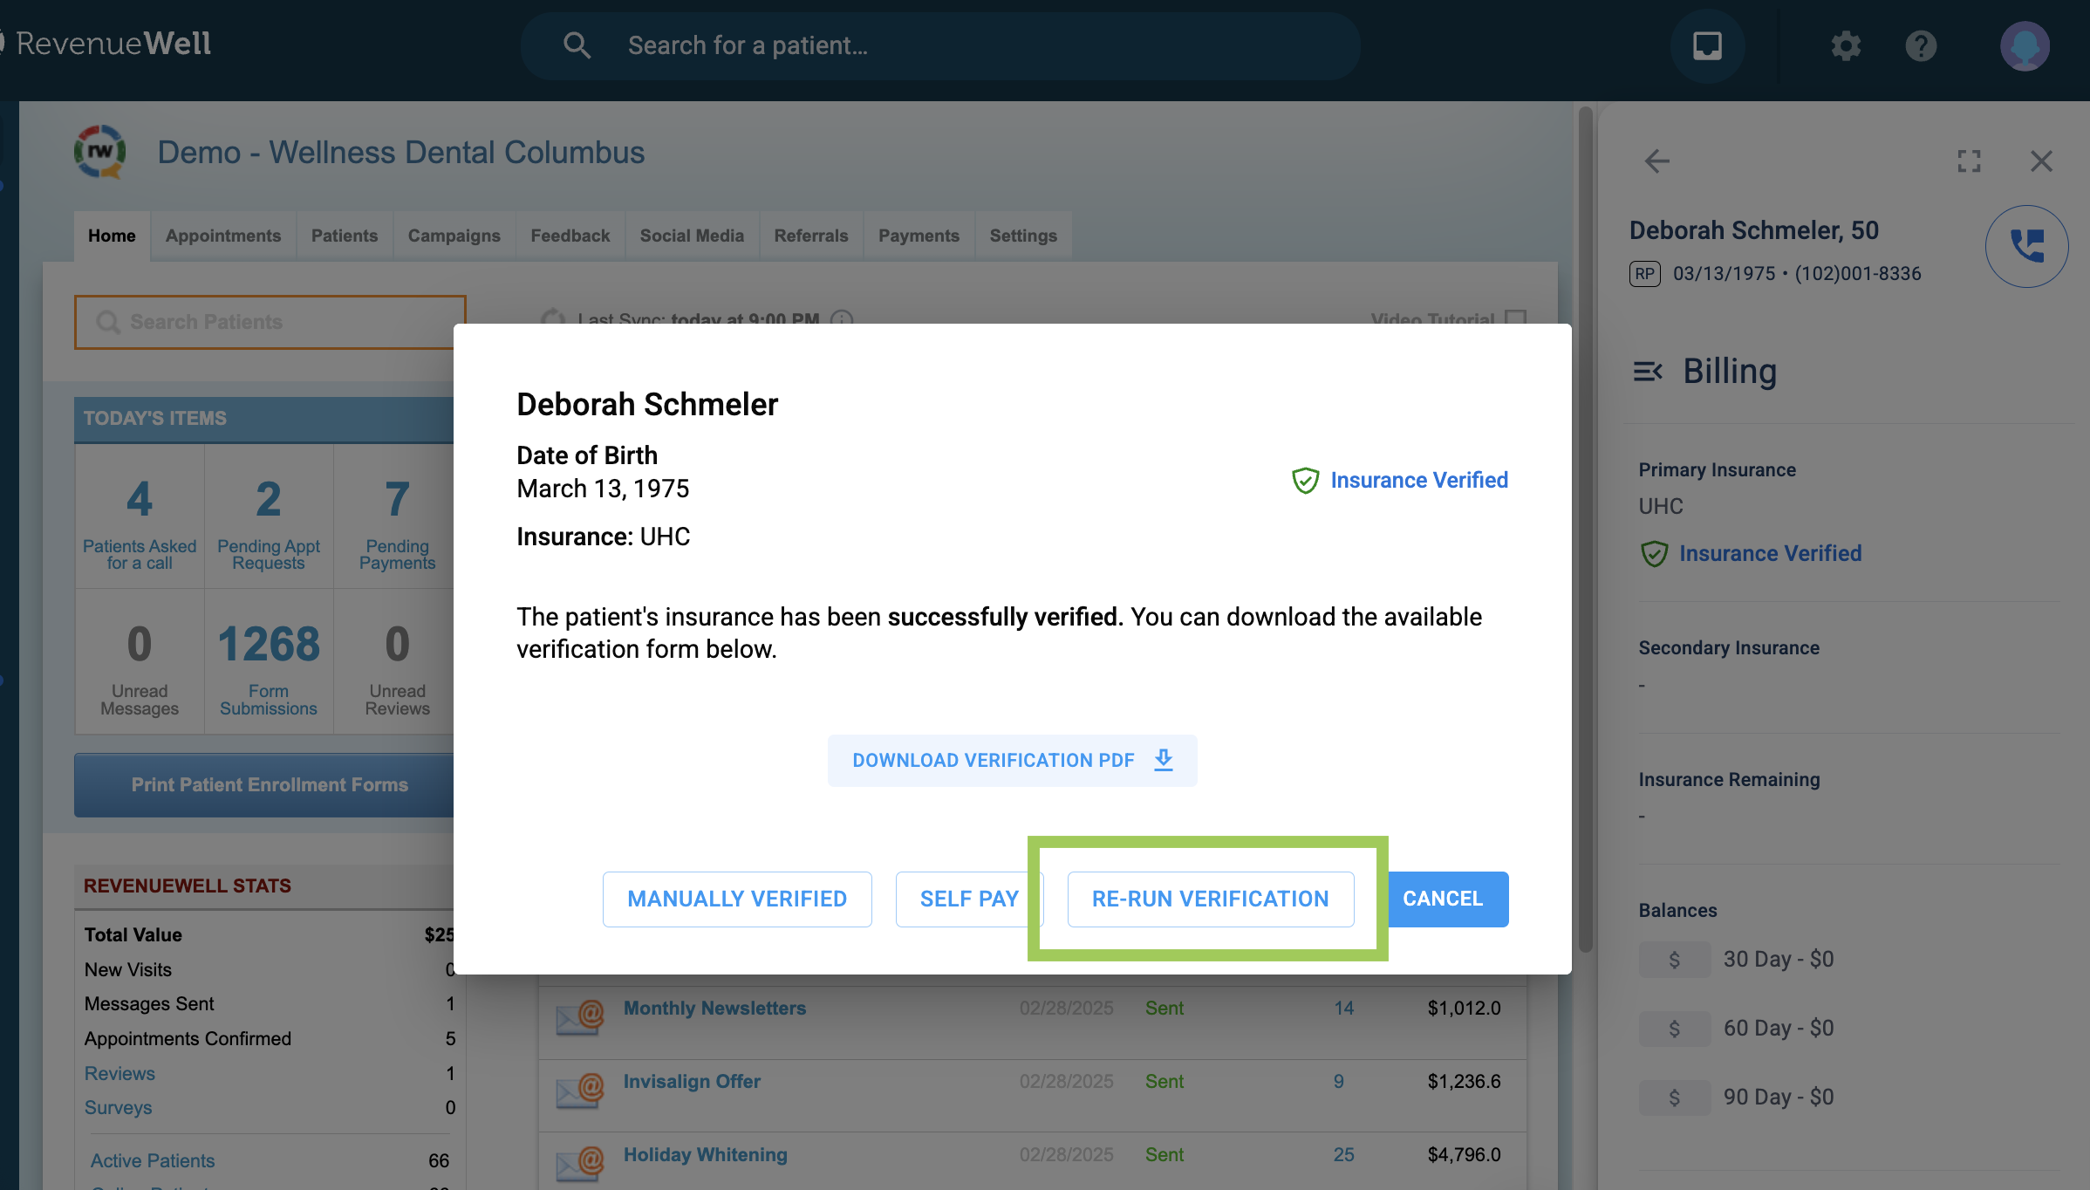This screenshot has width=2090, height=1190.
Task: Open the inbox icon in top bar
Action: point(1707,45)
